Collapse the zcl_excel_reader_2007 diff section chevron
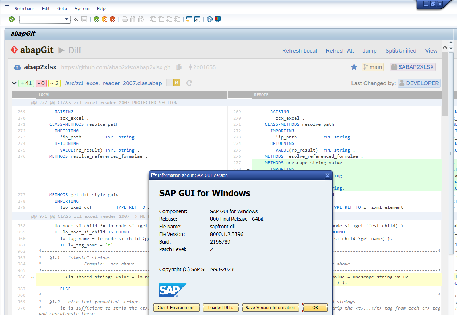The image size is (457, 315). [14, 83]
